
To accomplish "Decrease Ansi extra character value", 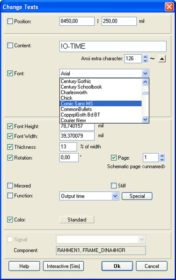I will tap(145, 61).
